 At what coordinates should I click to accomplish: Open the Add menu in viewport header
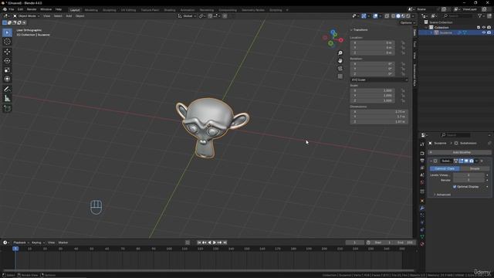(x=69, y=15)
